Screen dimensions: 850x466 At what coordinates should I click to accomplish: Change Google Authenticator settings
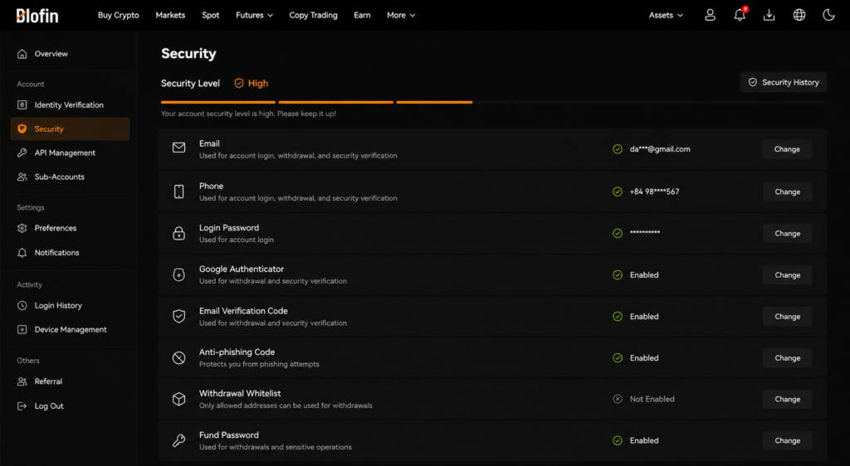pos(787,275)
